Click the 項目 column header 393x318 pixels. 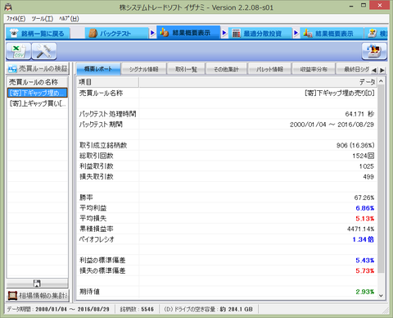108,82
